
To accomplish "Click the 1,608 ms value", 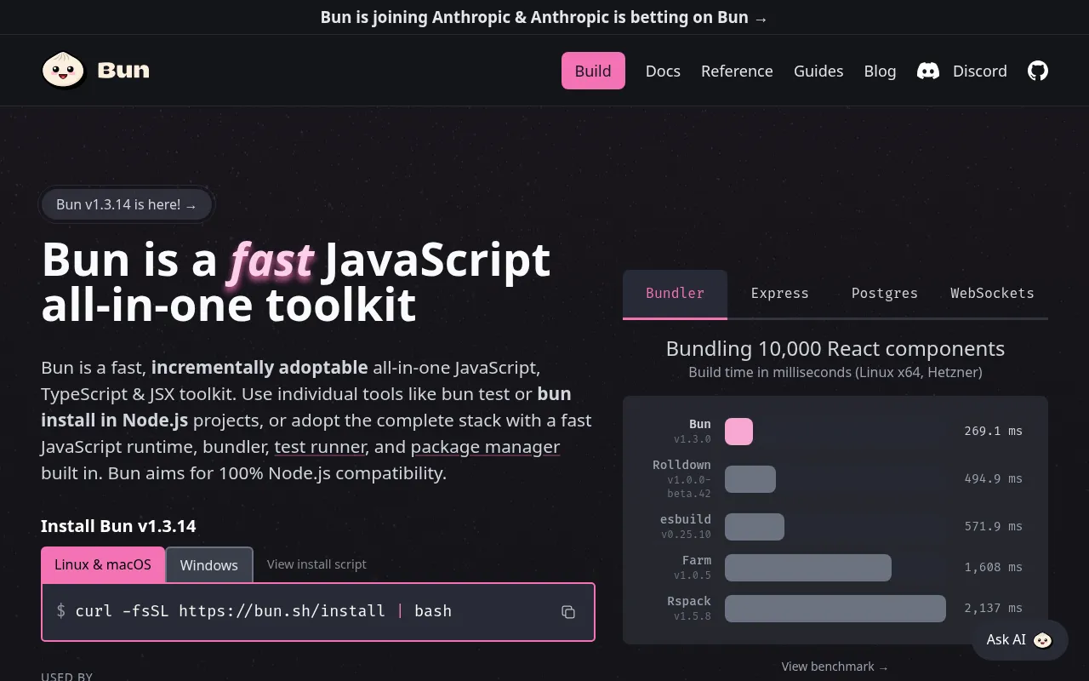I will coord(994,568).
